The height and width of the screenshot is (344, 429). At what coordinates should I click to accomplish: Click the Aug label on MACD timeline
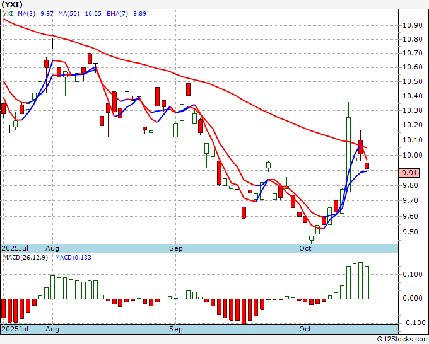pos(52,329)
